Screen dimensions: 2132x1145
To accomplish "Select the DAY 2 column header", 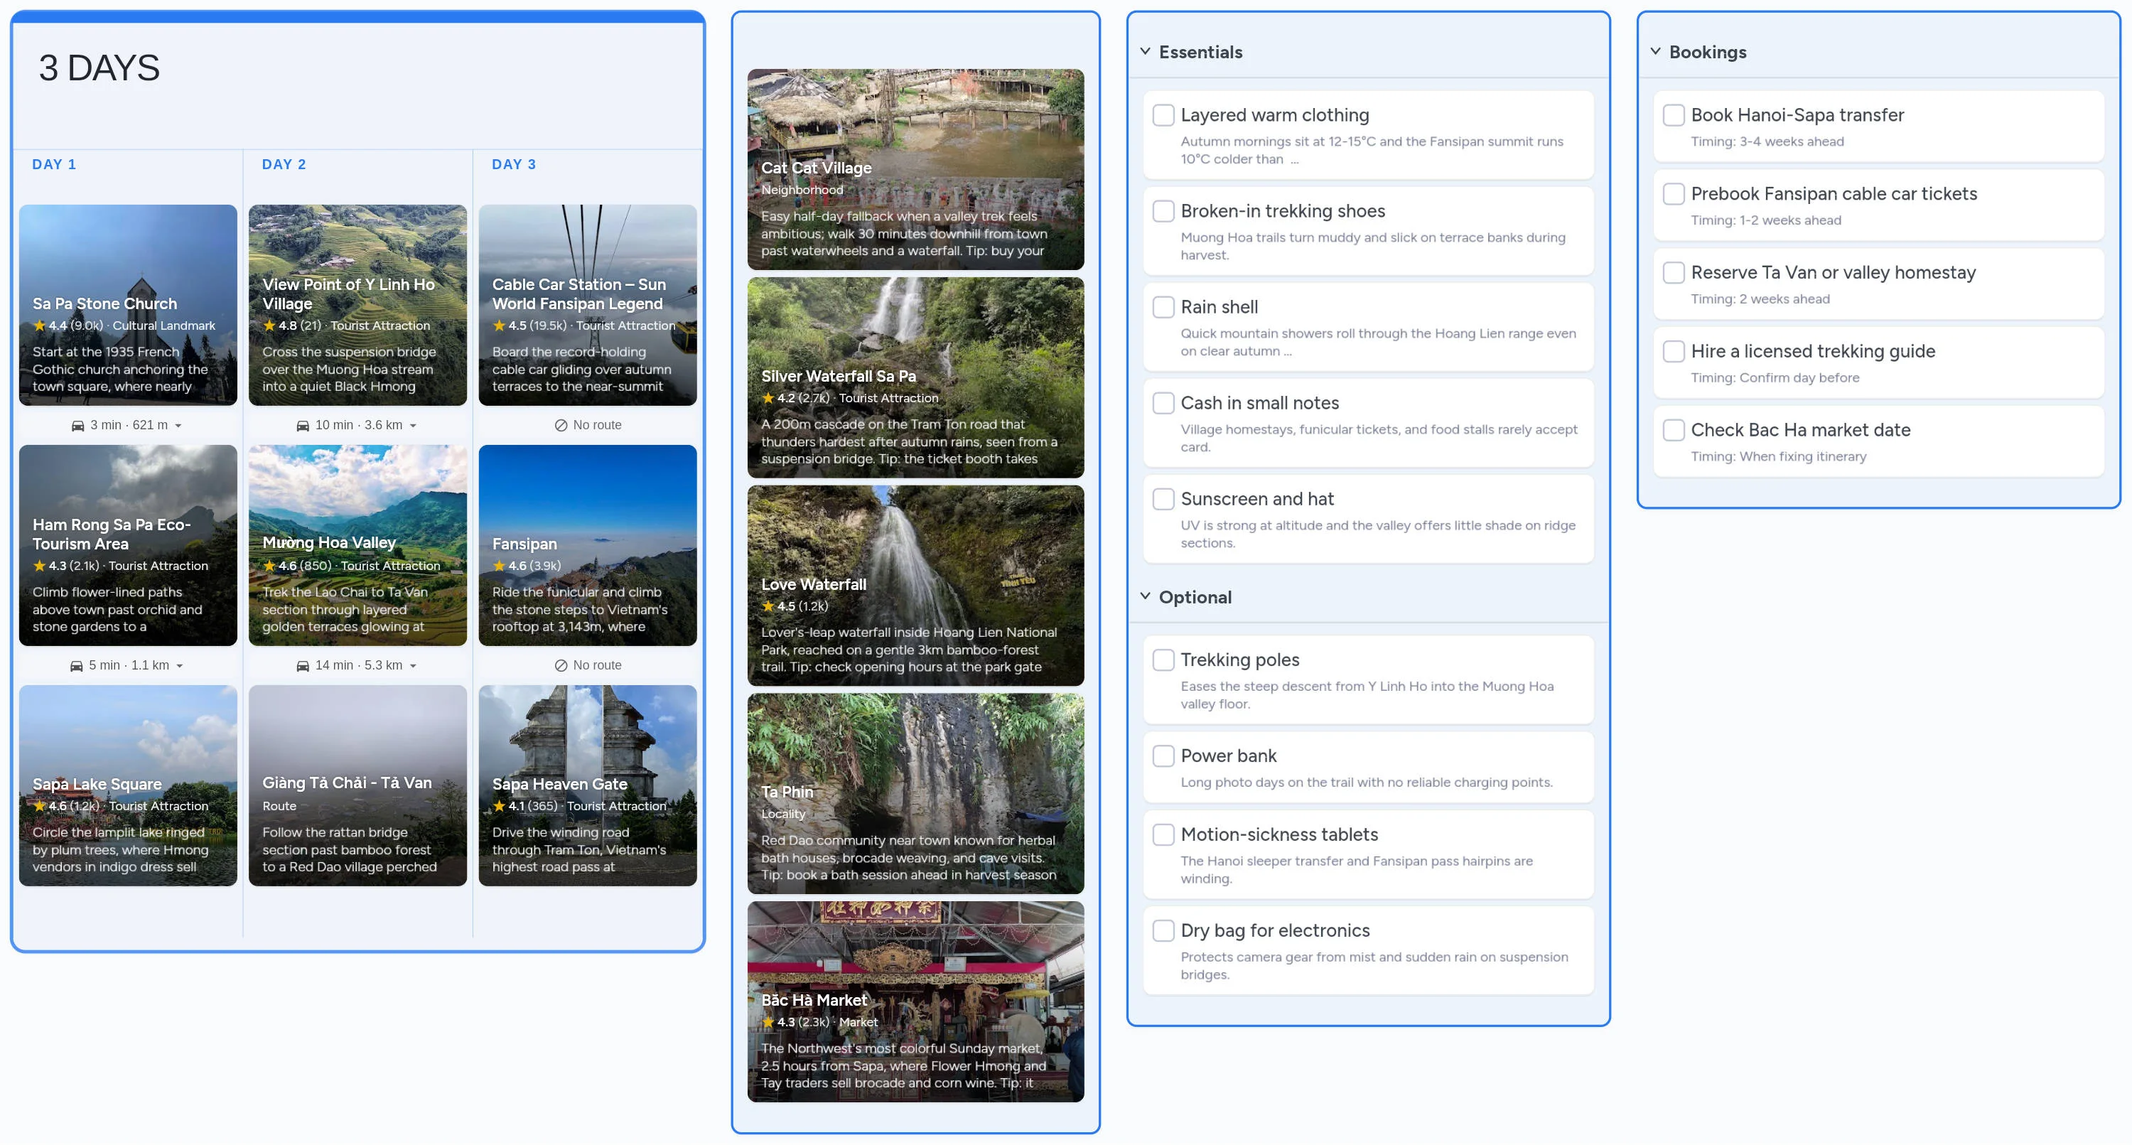I will coord(284,165).
